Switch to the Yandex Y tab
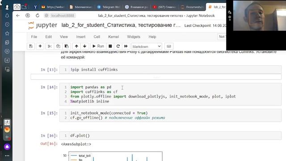 click(x=35, y=7)
